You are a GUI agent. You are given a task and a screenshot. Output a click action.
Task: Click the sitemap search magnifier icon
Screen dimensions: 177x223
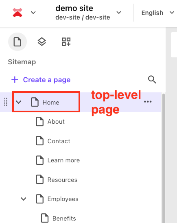click(152, 79)
